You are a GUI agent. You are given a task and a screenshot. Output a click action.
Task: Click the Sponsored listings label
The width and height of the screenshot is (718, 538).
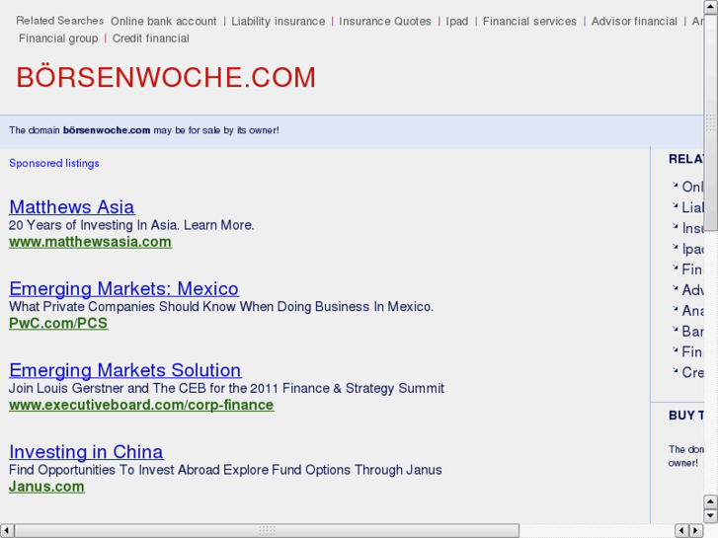[54, 164]
